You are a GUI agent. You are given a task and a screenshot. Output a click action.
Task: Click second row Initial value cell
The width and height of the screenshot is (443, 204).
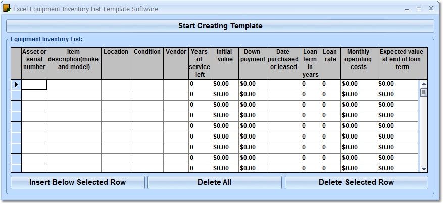point(225,95)
